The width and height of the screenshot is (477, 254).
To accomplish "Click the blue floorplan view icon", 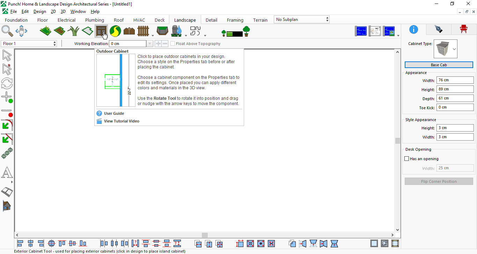I will pos(361,31).
